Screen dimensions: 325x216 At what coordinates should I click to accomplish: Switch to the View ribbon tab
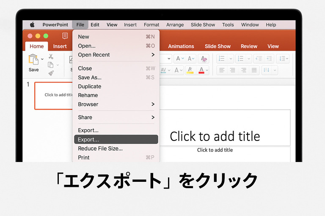(x=273, y=46)
